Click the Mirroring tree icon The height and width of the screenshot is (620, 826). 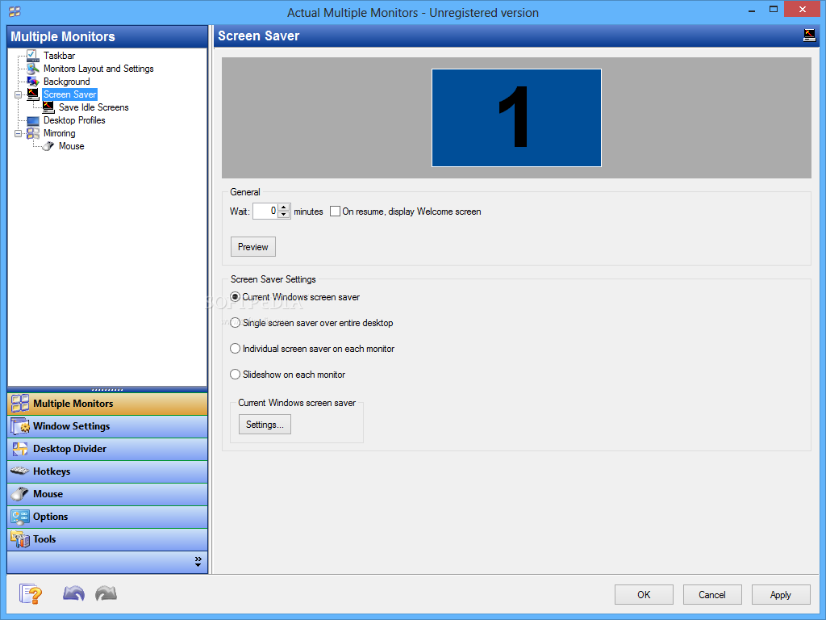[x=32, y=133]
